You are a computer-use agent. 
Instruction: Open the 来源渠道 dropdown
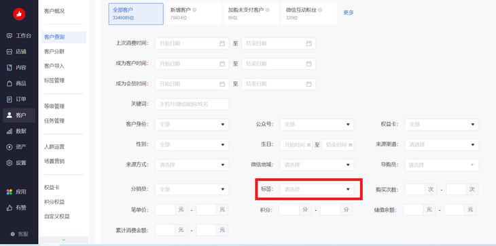[442, 145]
